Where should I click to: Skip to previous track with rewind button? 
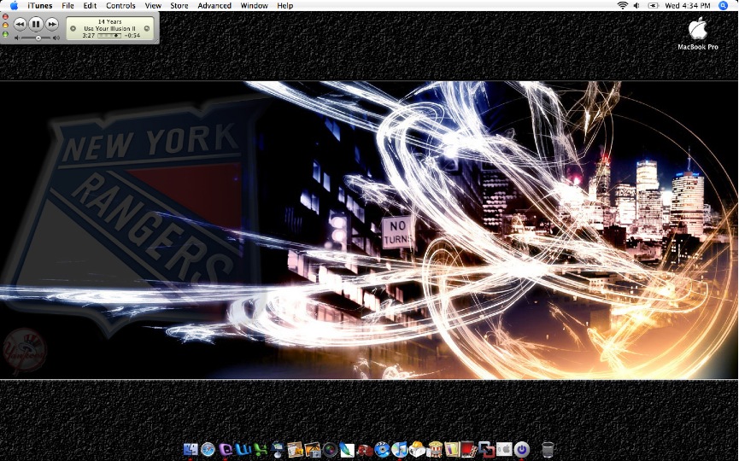20,24
